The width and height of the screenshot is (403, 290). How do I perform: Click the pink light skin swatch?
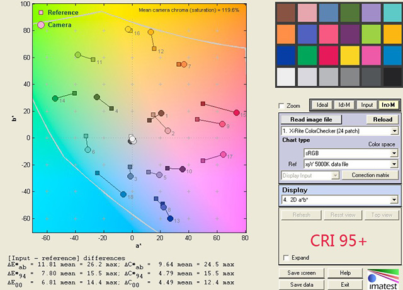tap(307, 13)
